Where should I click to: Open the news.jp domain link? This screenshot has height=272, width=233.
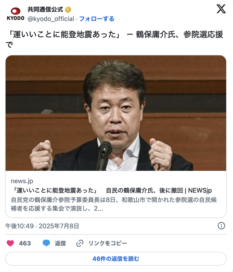click(x=22, y=181)
